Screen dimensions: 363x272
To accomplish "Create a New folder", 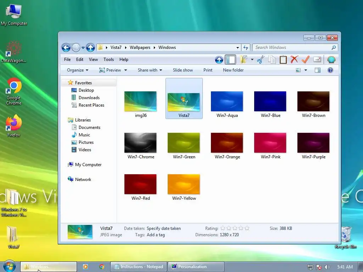I will (x=233, y=70).
